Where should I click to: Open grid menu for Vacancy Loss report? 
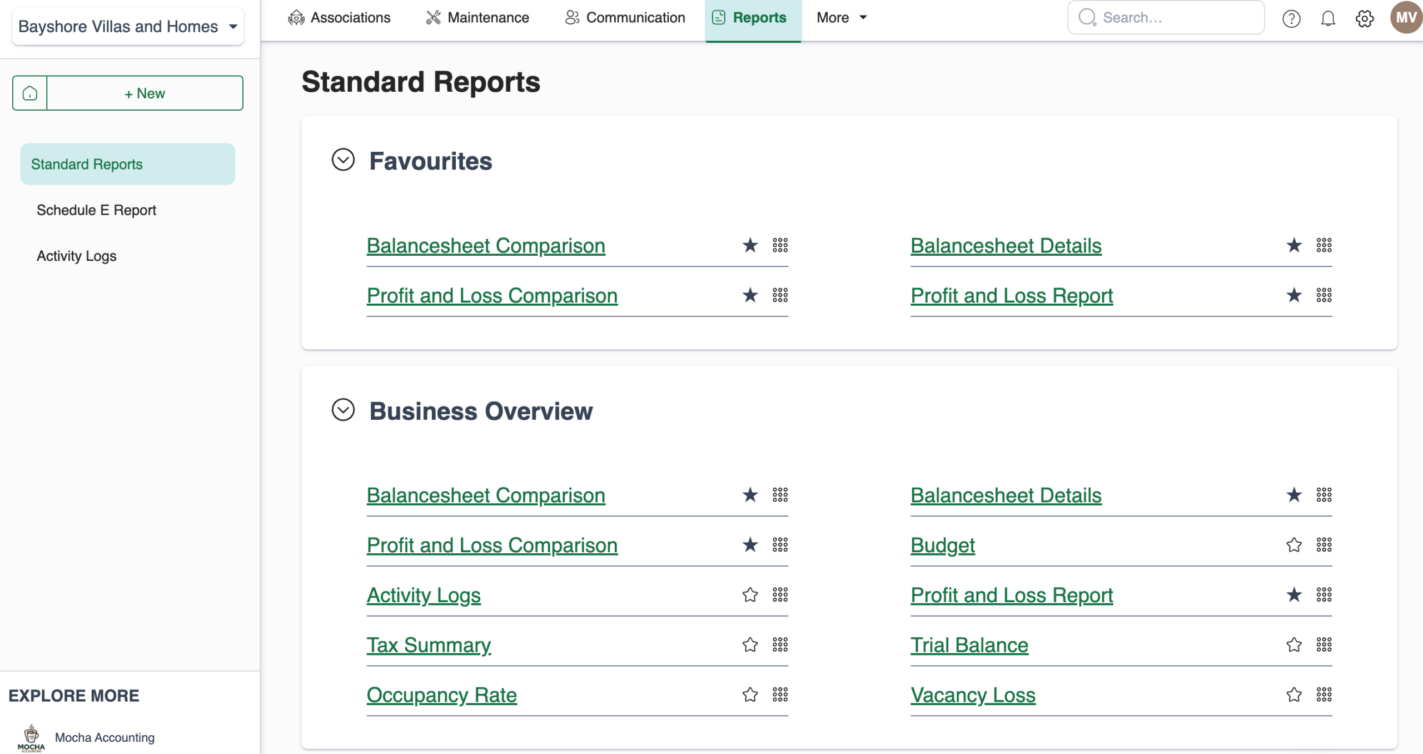point(1324,695)
